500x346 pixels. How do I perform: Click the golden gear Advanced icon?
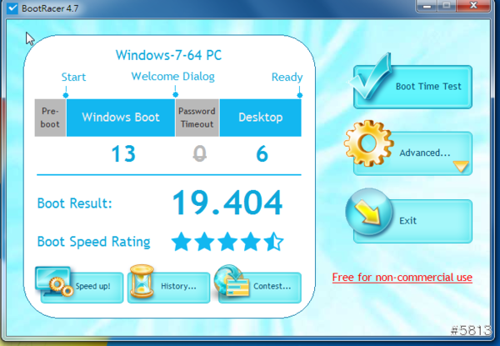(x=368, y=143)
